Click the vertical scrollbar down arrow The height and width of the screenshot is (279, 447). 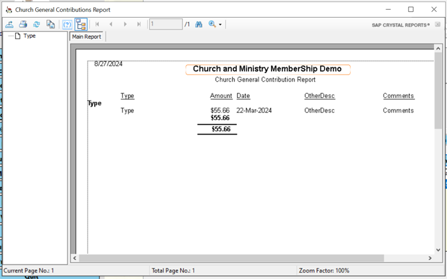(x=438, y=250)
